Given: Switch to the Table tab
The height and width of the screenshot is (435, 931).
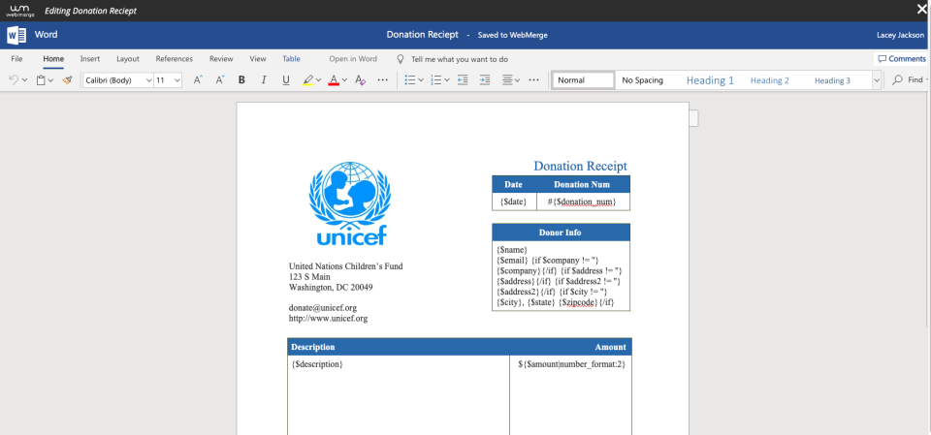Looking at the screenshot, I should click(x=291, y=59).
